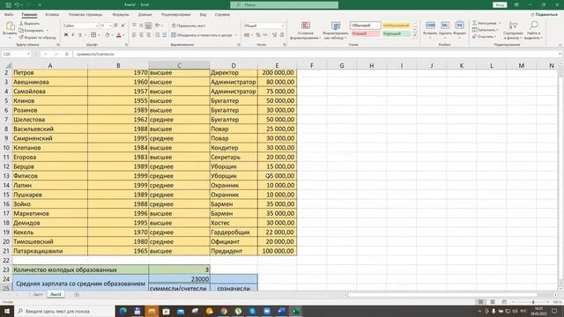Open the font color dropdown arrow
The image size is (564, 317).
[x=123, y=35]
